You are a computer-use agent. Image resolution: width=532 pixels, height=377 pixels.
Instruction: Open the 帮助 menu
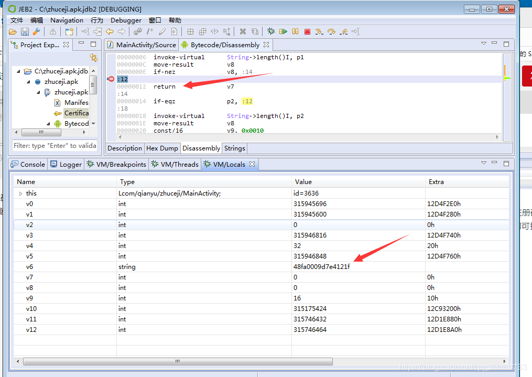[175, 20]
